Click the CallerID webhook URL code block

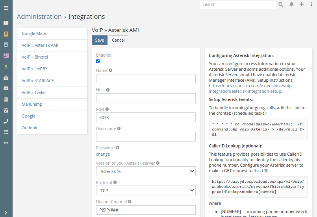[x=258, y=187]
